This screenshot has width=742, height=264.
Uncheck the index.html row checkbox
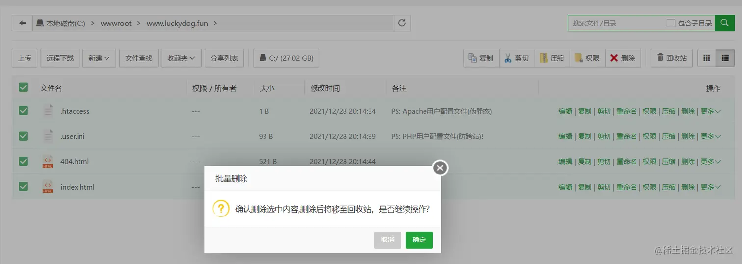[23, 187]
